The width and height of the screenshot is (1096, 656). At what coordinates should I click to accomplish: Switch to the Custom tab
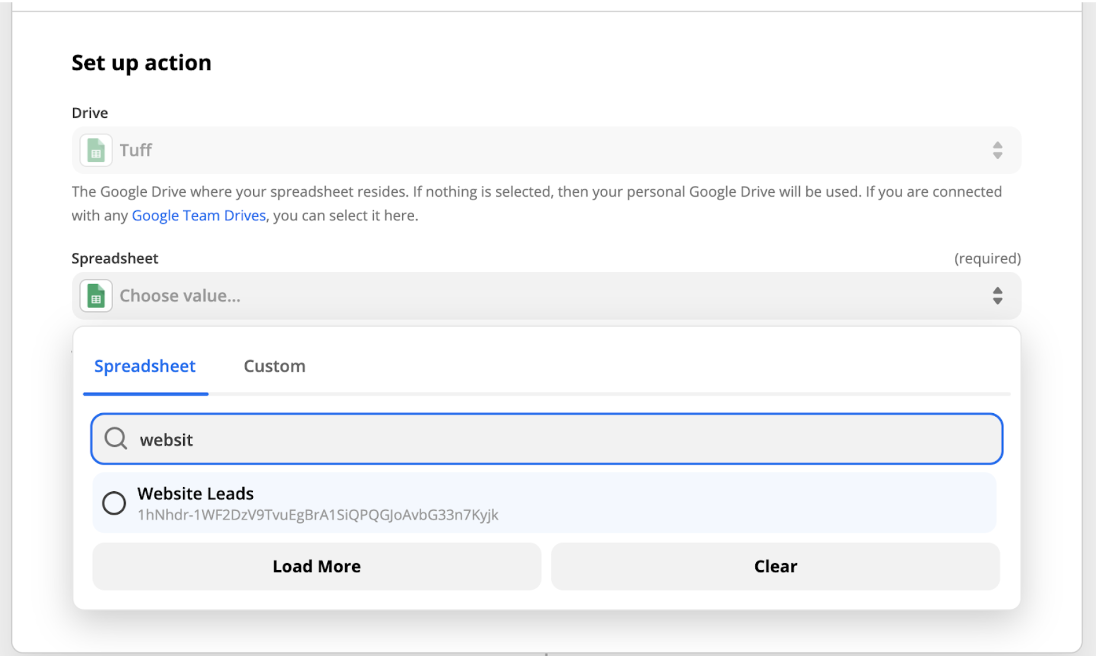tap(274, 366)
